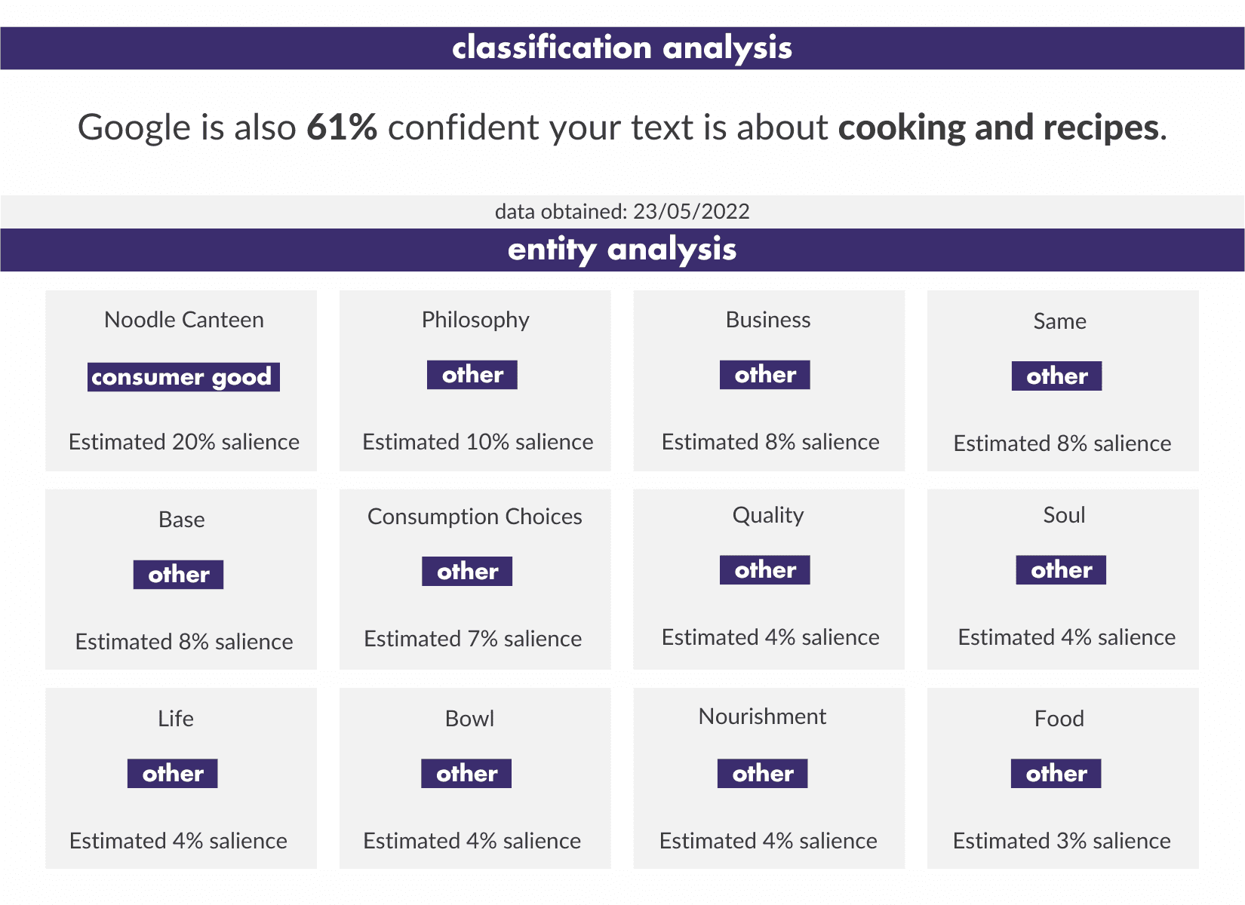This screenshot has width=1245, height=905.
Task: Select the Base entity's other tag
Action: 179,575
